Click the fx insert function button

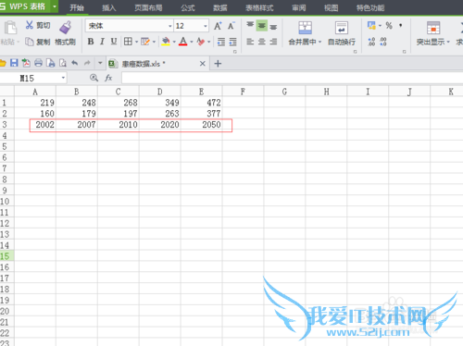coord(108,78)
